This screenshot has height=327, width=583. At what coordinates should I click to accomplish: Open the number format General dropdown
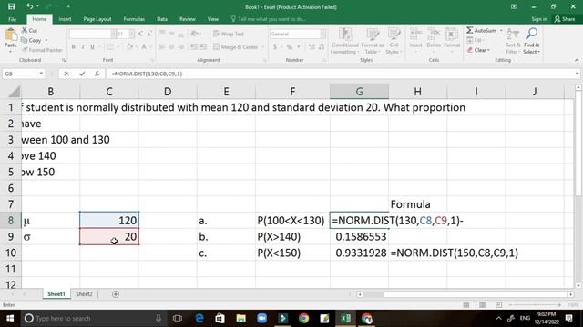pyautogui.click(x=322, y=34)
